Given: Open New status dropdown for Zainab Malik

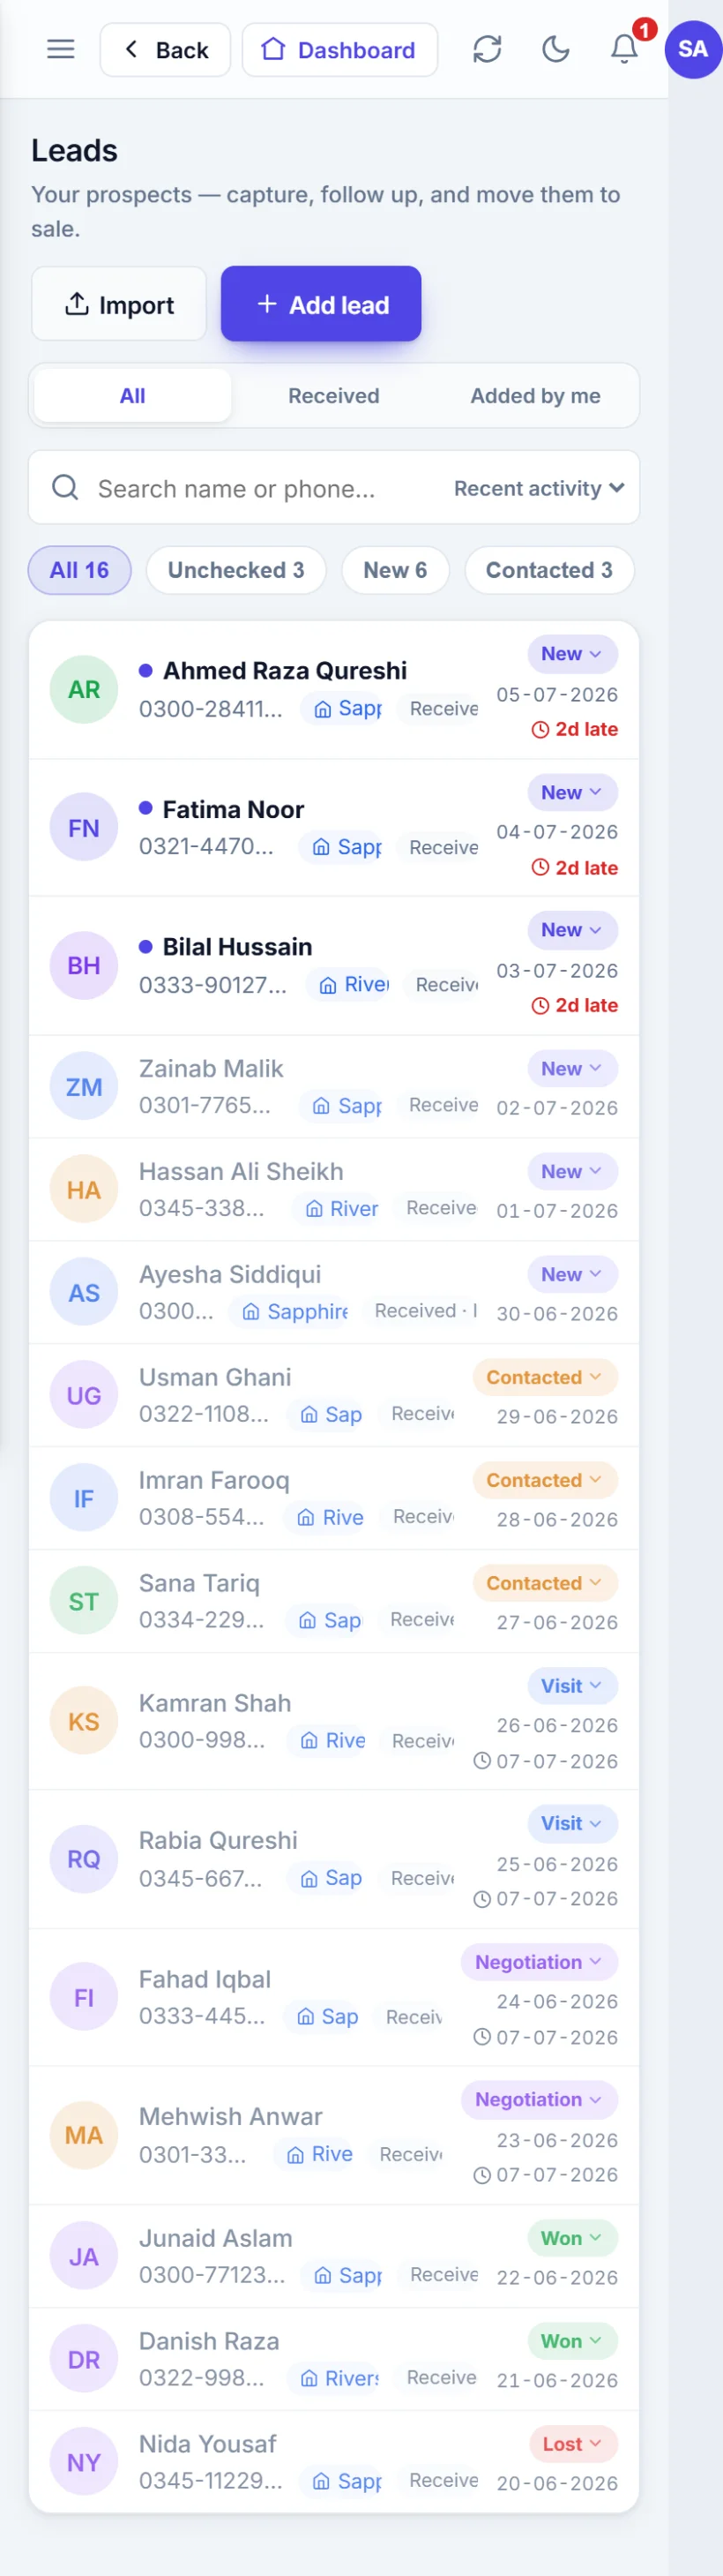Looking at the screenshot, I should [x=572, y=1068].
